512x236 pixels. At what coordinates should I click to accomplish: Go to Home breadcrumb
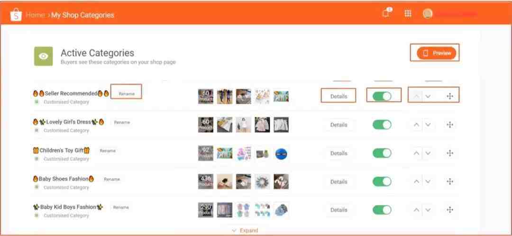(x=35, y=15)
